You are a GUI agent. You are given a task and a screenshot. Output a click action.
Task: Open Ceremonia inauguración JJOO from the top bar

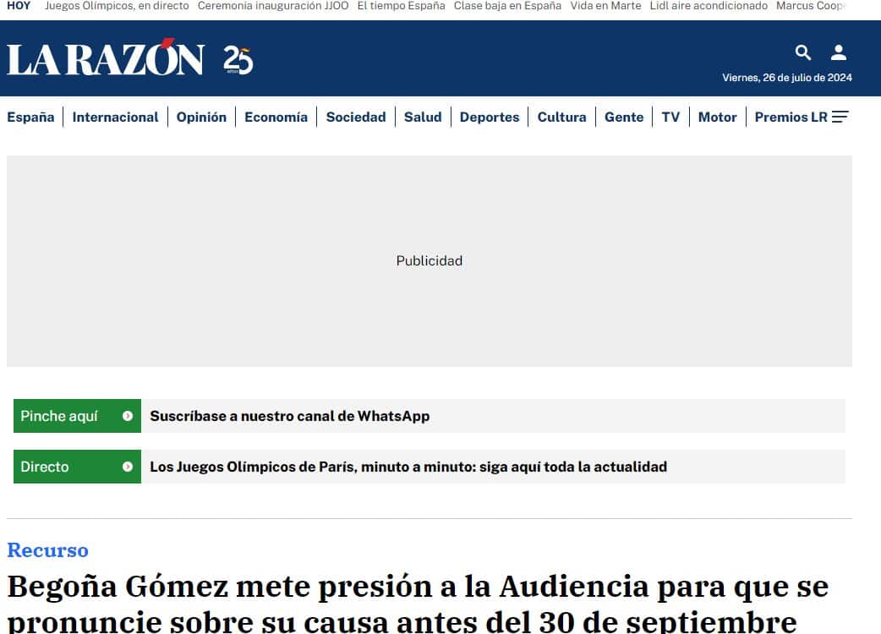(x=271, y=5)
